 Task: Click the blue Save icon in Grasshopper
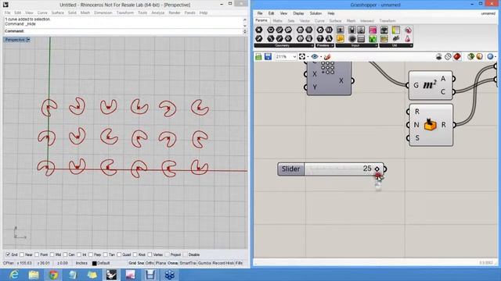[268, 57]
